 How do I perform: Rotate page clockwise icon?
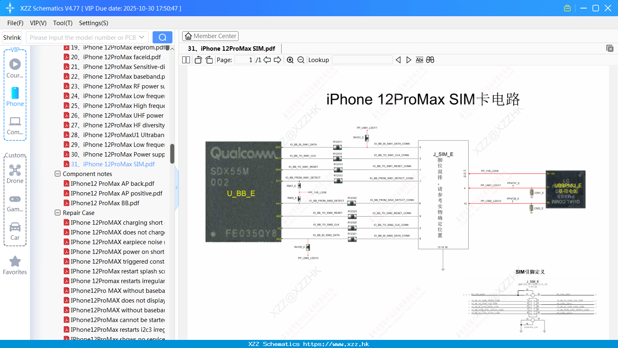209,60
